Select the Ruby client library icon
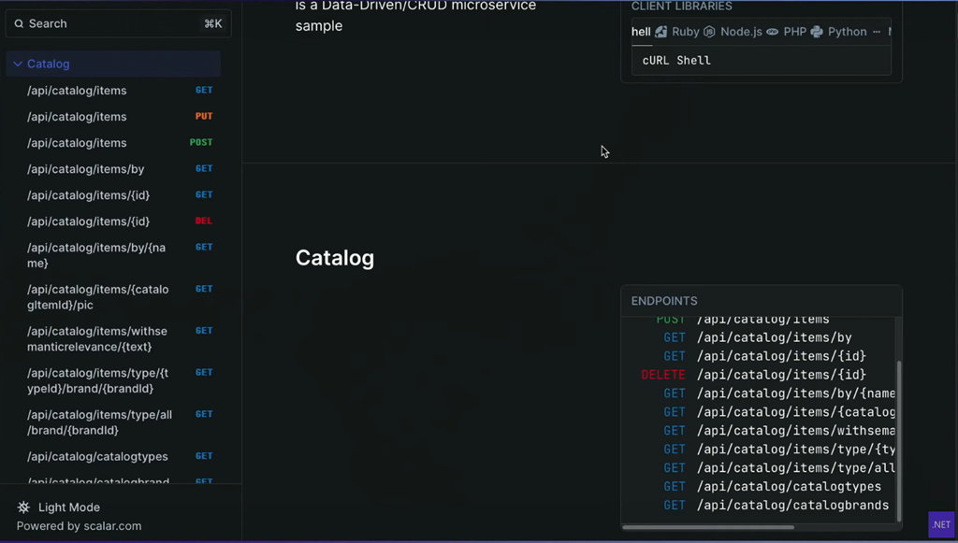The height and width of the screenshot is (543, 958). [661, 32]
